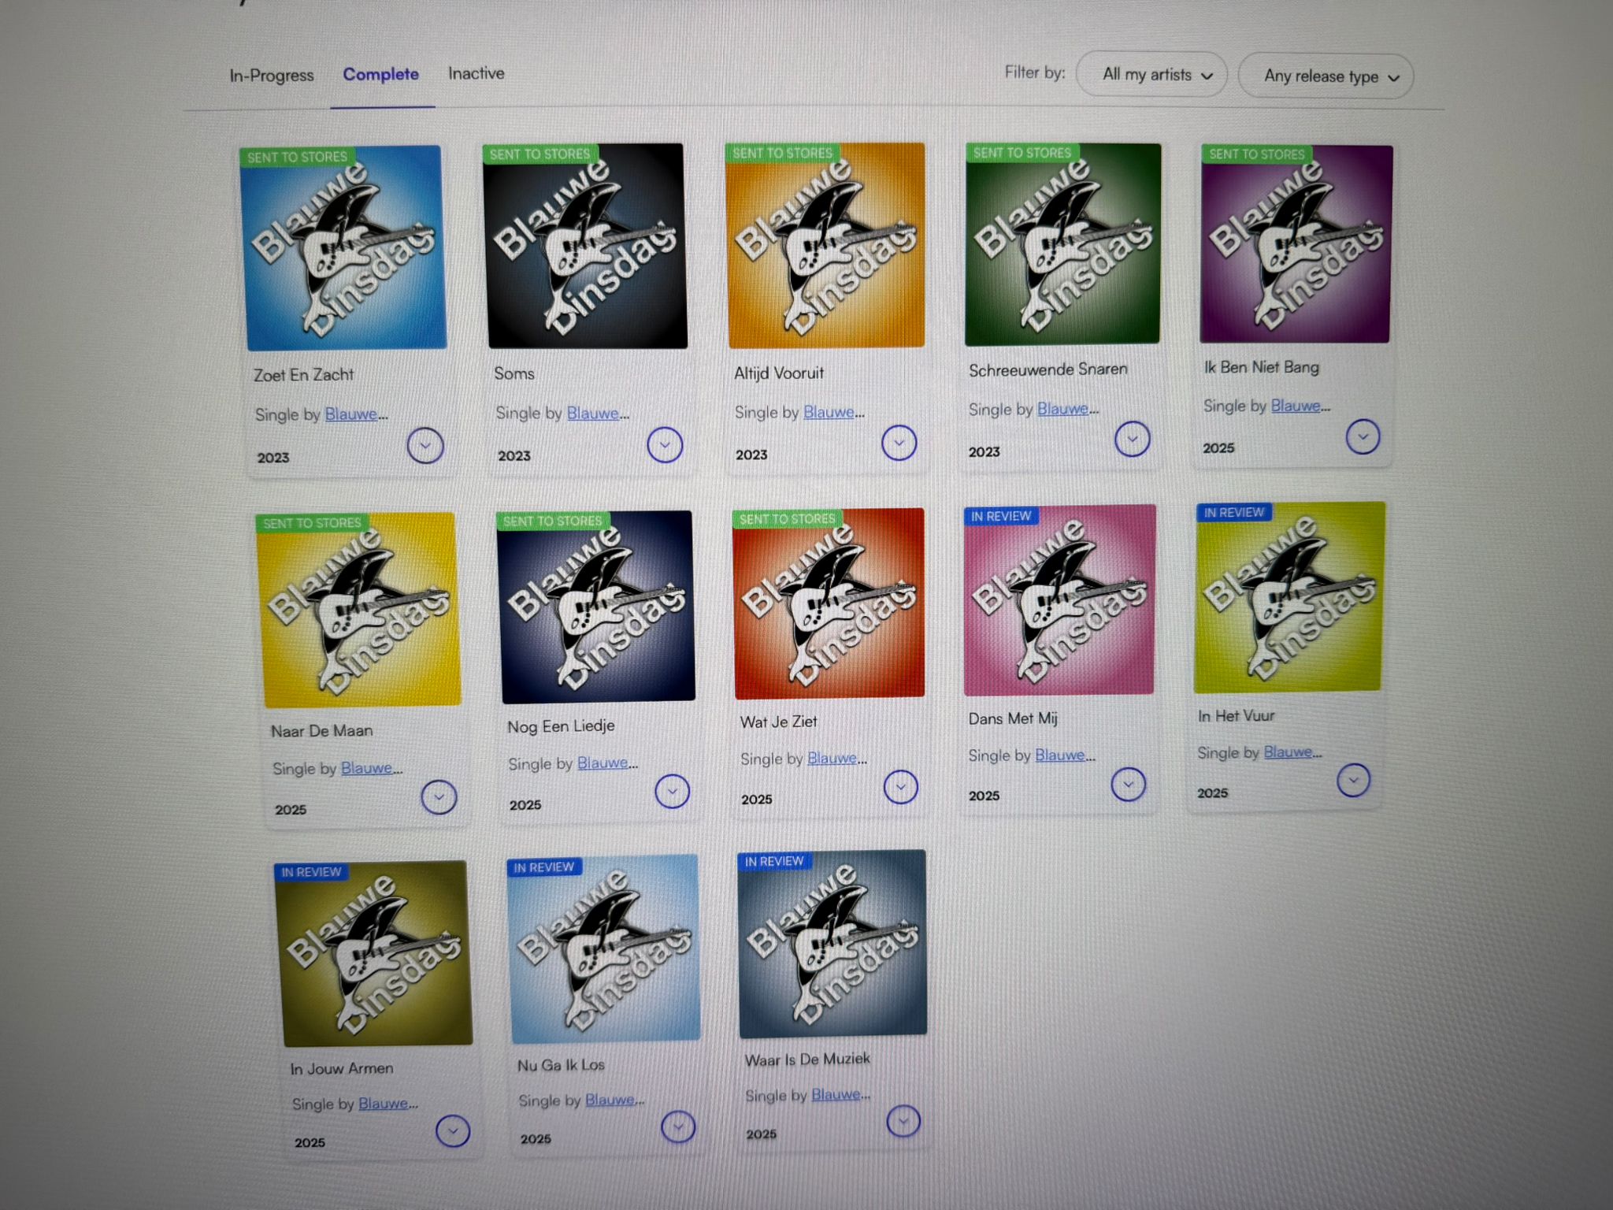Switch to the Inactive tab
The height and width of the screenshot is (1210, 1613).
pos(476,73)
